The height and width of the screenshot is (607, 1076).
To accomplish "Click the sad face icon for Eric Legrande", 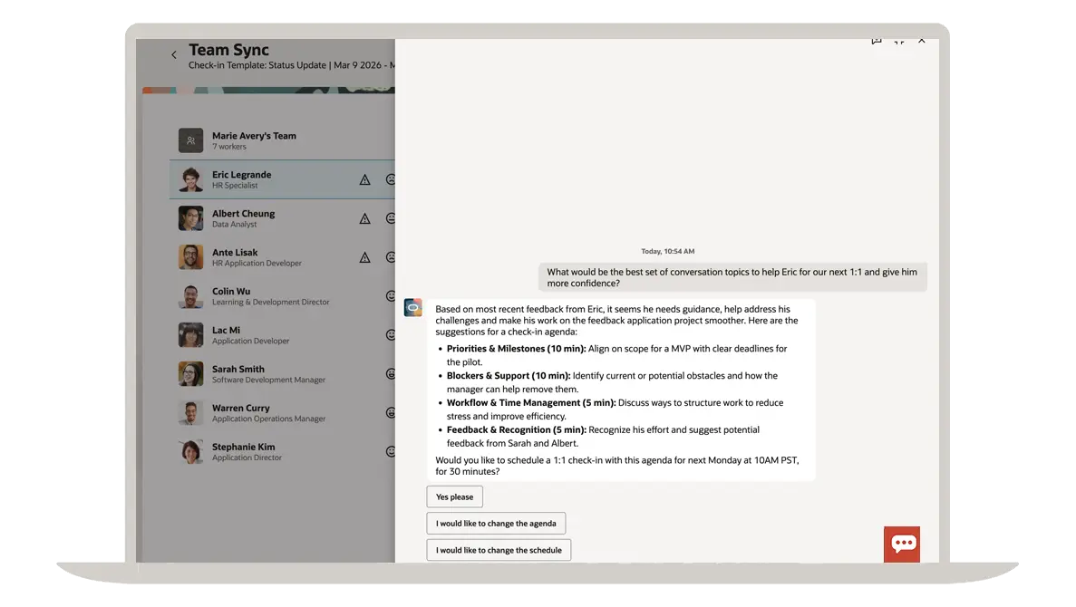I will (391, 180).
